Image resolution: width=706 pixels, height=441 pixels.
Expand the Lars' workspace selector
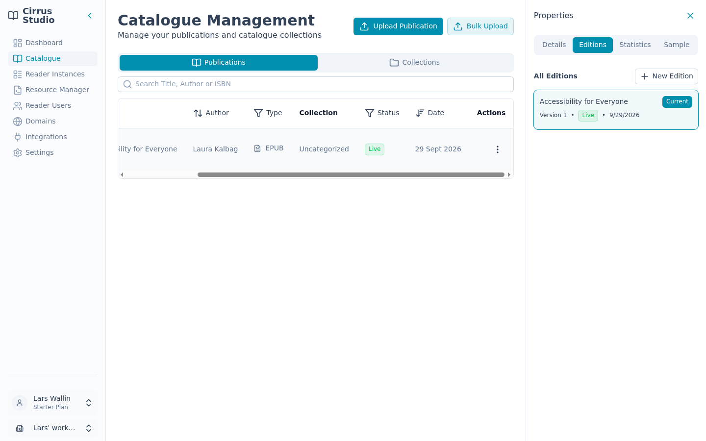(x=52, y=428)
